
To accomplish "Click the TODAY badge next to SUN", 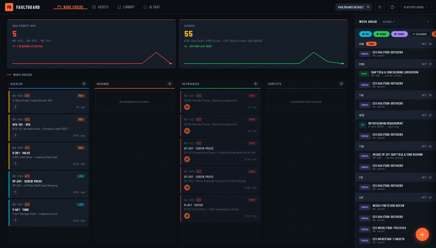I will [x=371, y=44].
